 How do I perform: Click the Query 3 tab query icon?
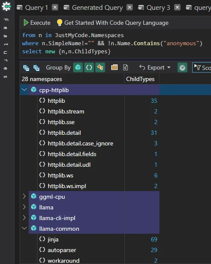pos(141,8)
